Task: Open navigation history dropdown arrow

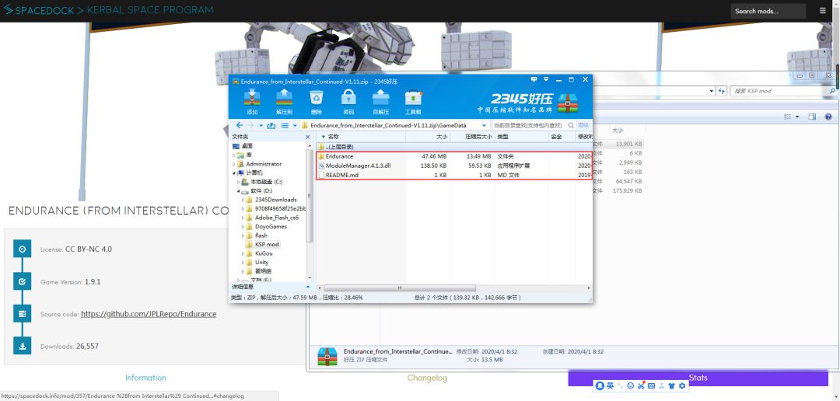Action: click(261, 126)
